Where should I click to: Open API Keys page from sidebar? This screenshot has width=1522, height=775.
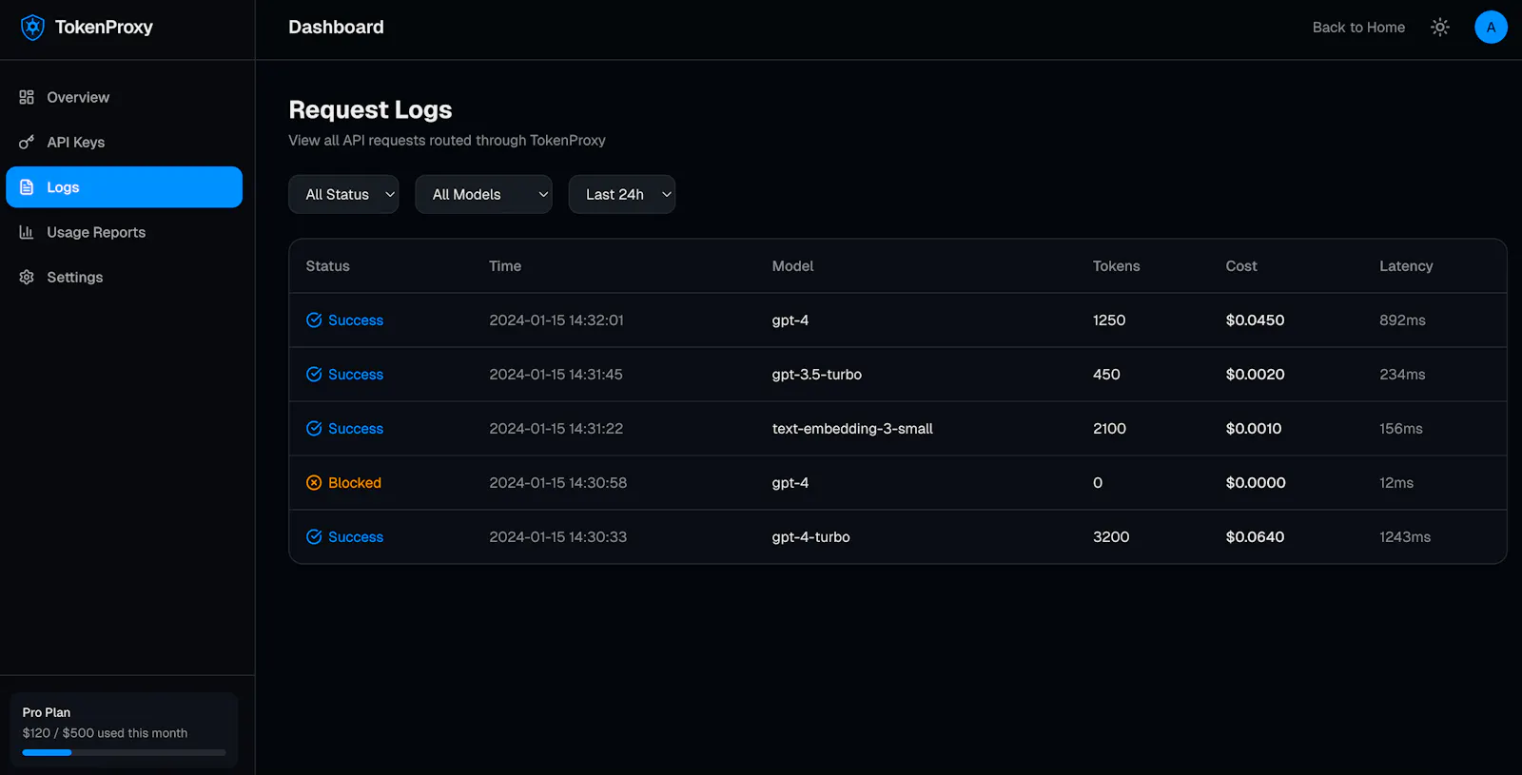124,142
